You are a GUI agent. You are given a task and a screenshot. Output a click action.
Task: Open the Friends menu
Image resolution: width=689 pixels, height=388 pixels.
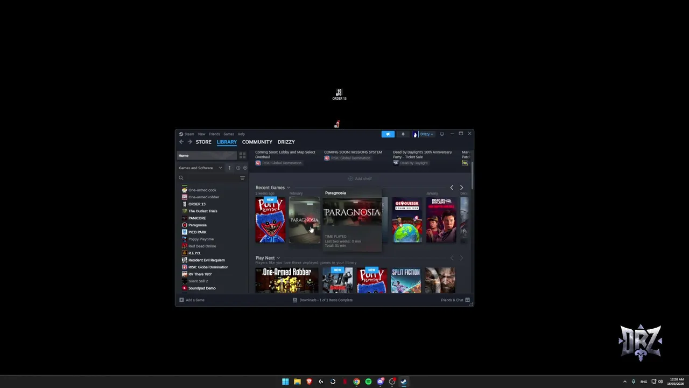point(214,134)
